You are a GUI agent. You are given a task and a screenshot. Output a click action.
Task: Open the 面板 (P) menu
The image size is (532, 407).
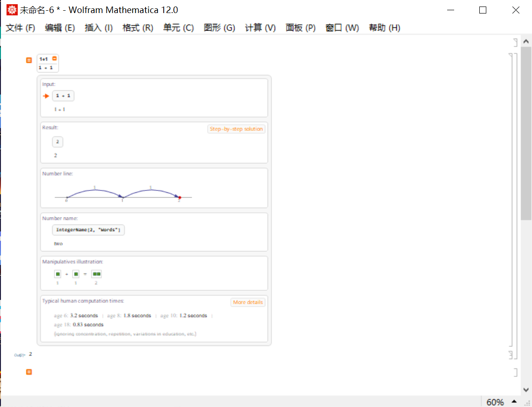point(301,28)
